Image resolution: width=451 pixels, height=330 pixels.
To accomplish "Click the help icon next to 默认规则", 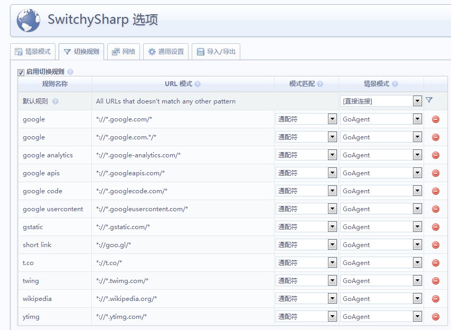I will (55, 101).
